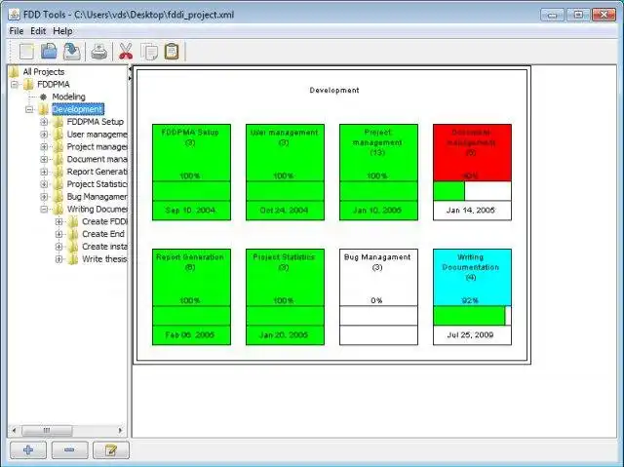Collapse the Development tree node

(x=29, y=109)
